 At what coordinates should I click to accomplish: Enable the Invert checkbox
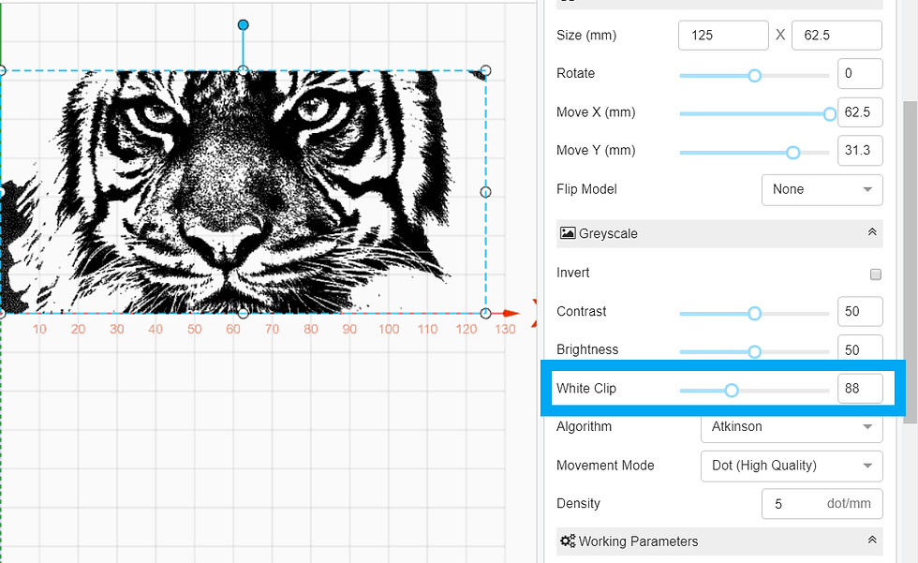click(875, 274)
